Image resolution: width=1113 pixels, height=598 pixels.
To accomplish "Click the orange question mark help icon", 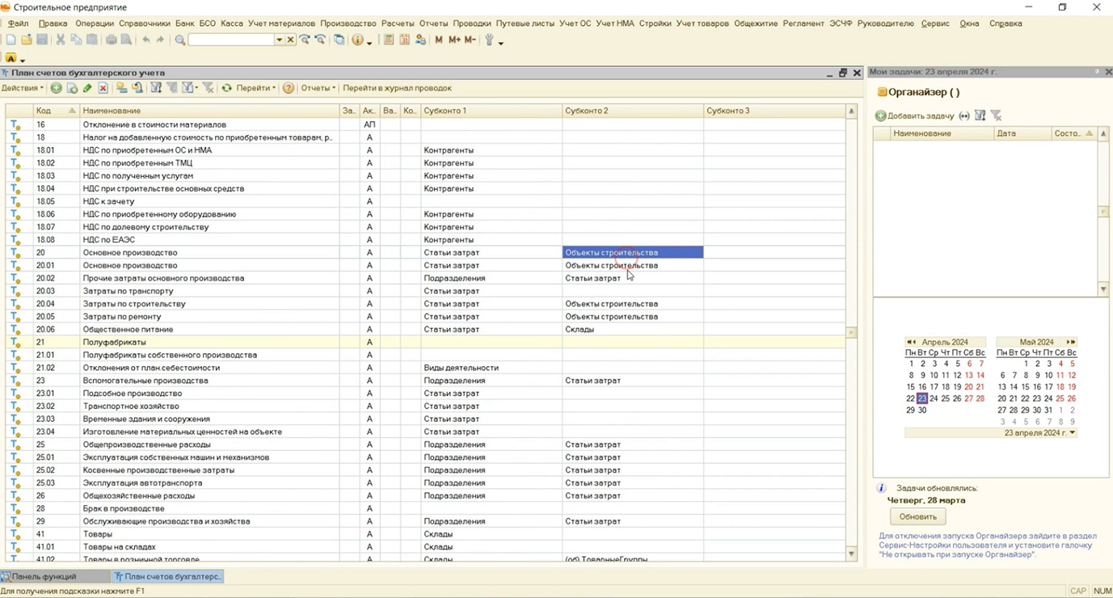I will 288,88.
